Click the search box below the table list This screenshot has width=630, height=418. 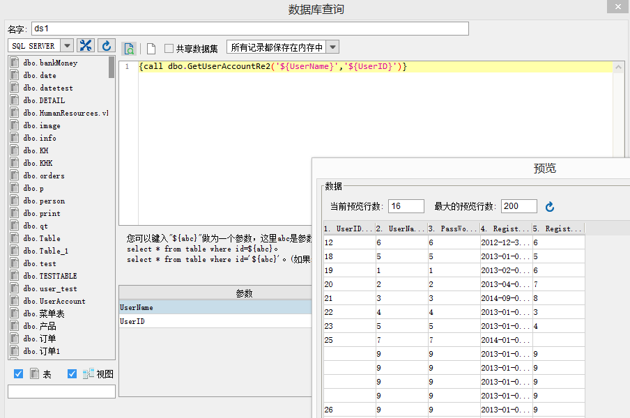[61, 392]
